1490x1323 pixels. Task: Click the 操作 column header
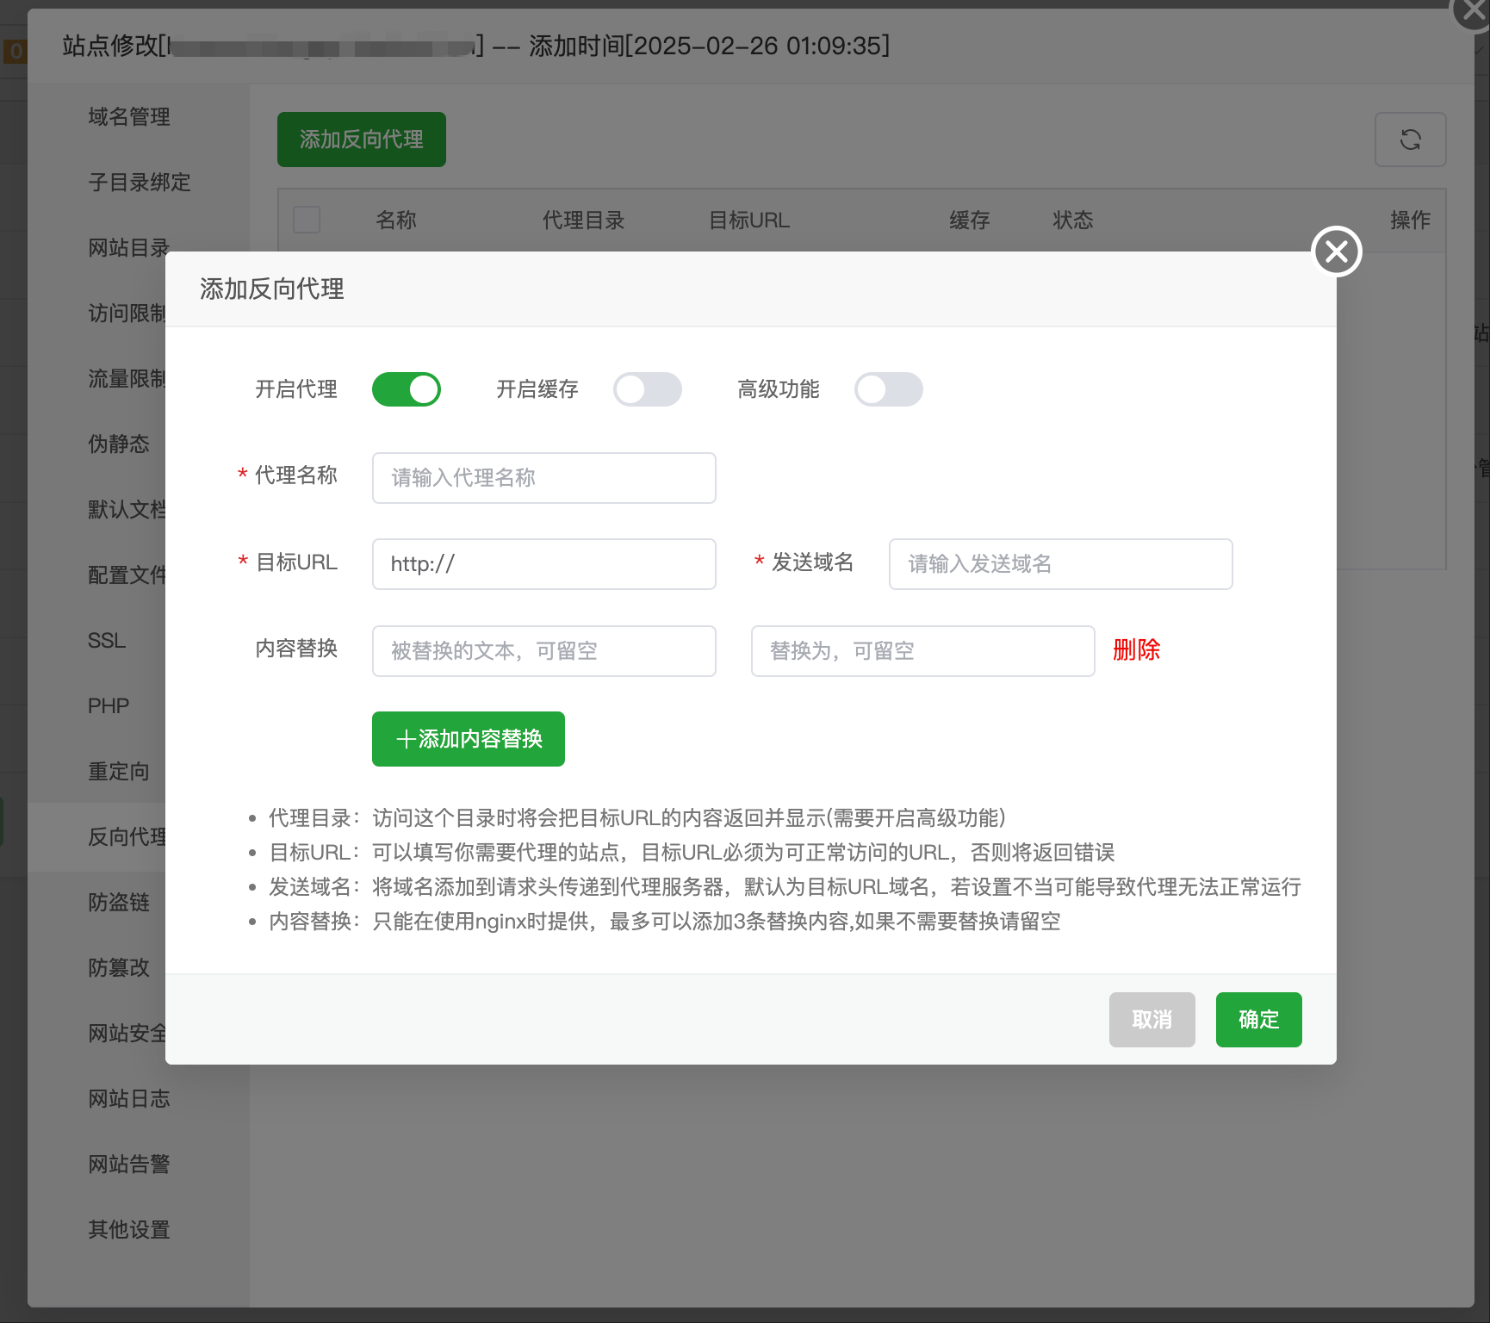1411,220
